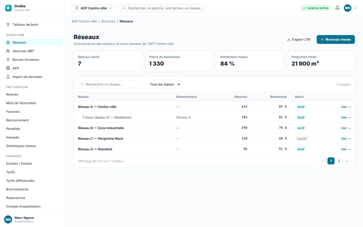Open the AEP Centre-ville selector dropdown
Screen dimensions: 363x227
pyautogui.click(x=94, y=8)
